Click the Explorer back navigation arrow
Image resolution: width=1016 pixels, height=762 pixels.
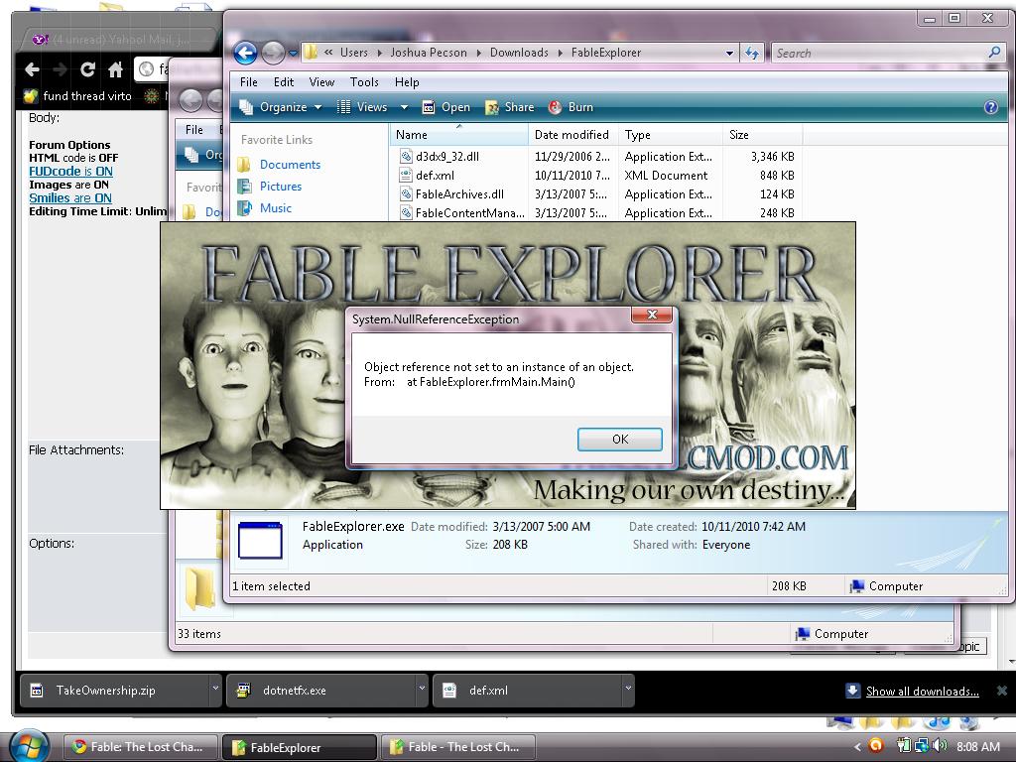(245, 53)
